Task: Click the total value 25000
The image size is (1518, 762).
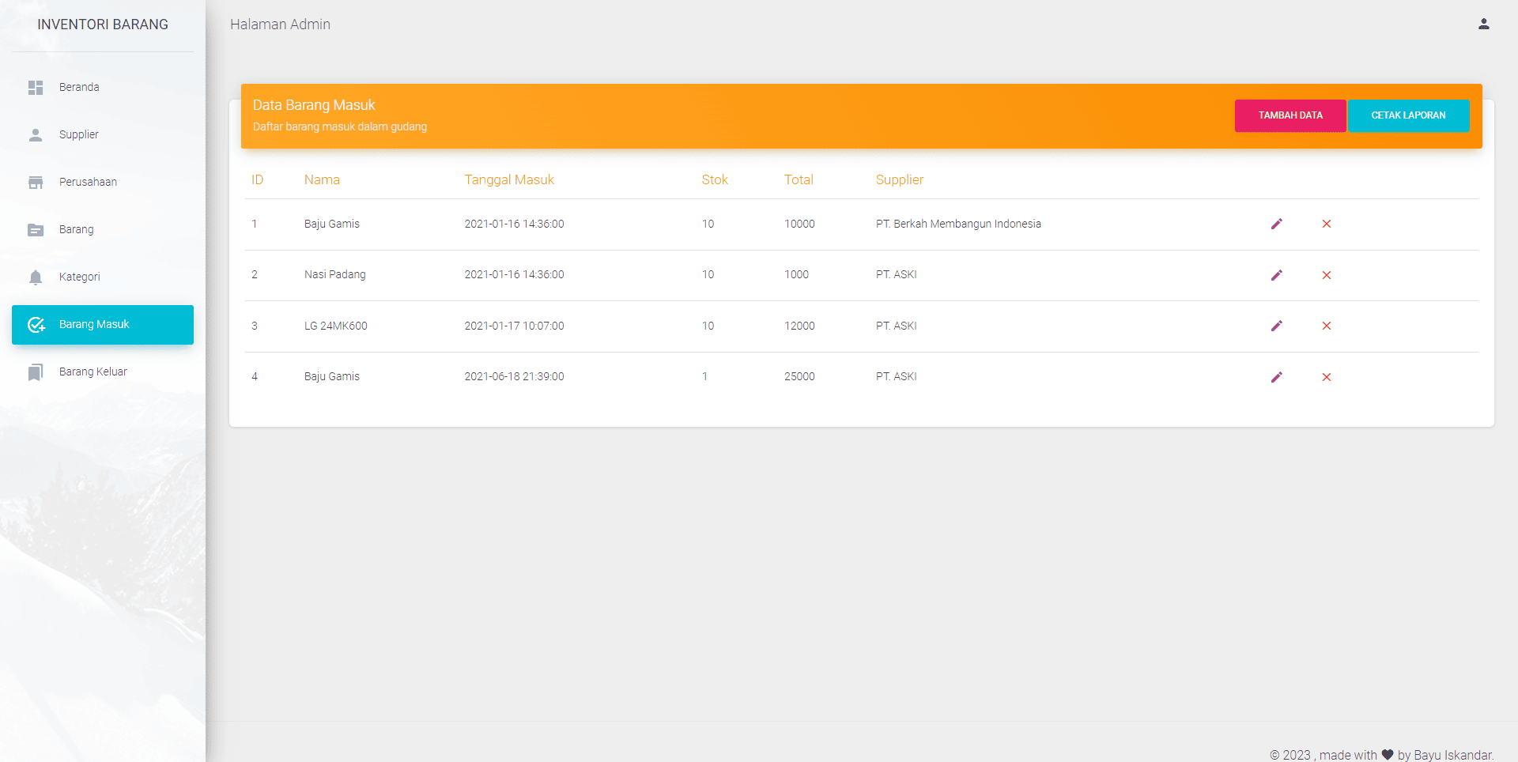Action: (x=799, y=376)
